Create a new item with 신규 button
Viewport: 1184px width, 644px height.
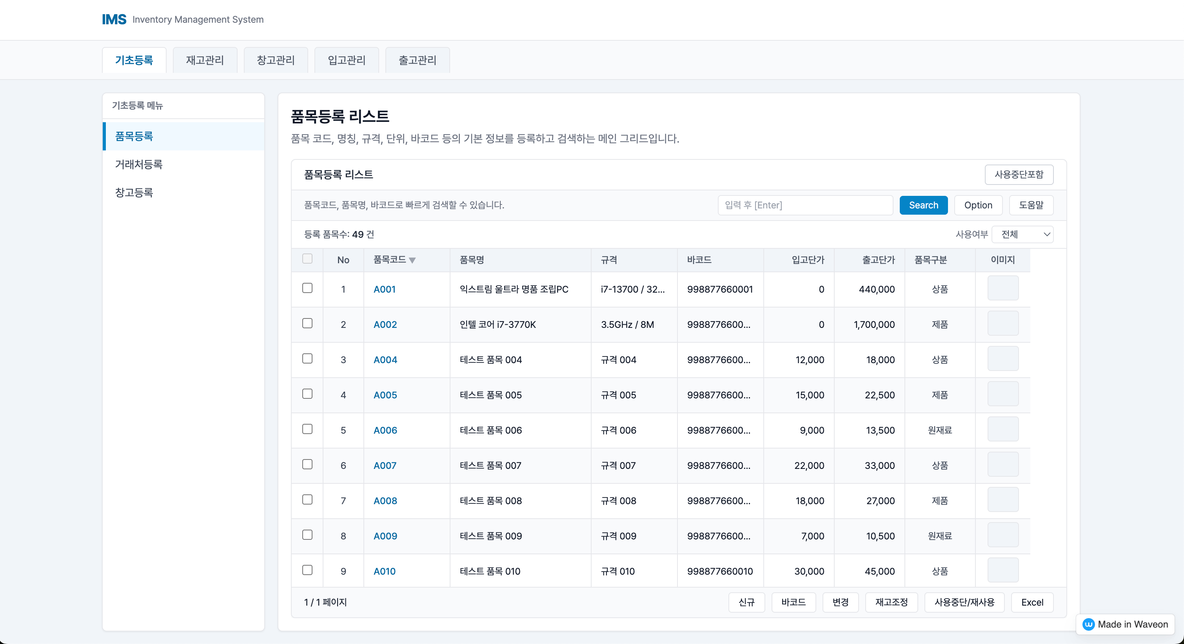coord(746,602)
